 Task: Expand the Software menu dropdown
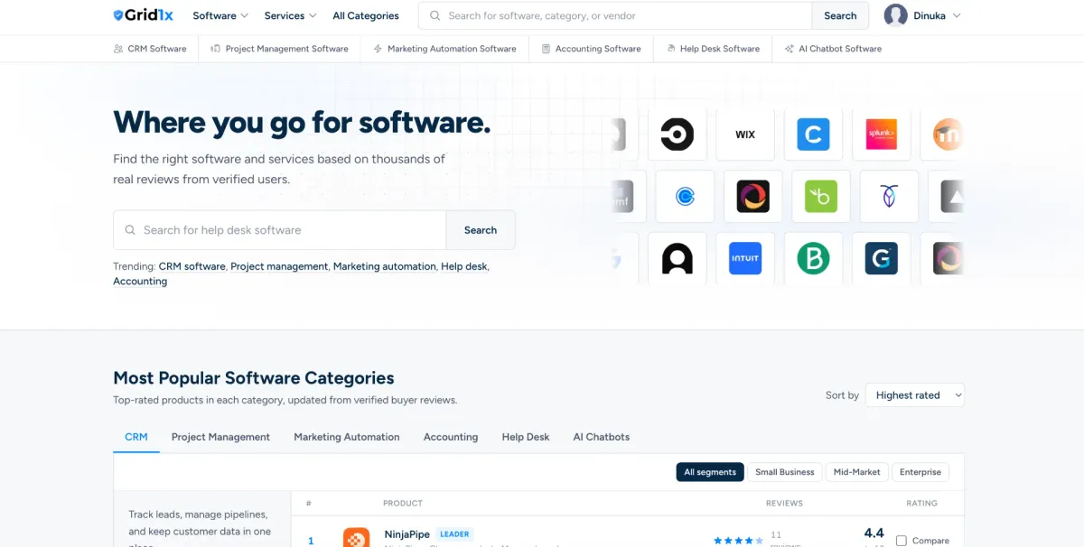point(220,15)
